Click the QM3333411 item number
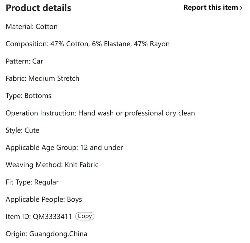Image resolution: width=250 pixels, height=243 pixels. point(52,217)
